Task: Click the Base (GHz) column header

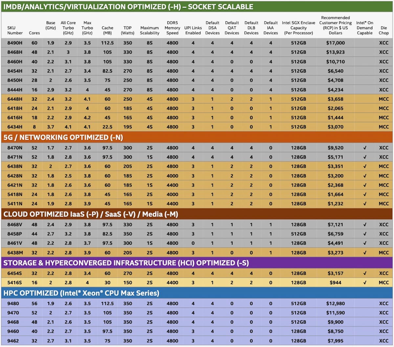Action: (x=51, y=25)
